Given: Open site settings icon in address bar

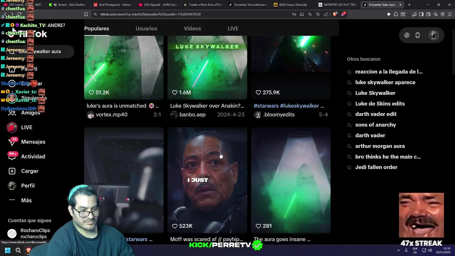Looking at the screenshot, I should pyautogui.click(x=95, y=14).
